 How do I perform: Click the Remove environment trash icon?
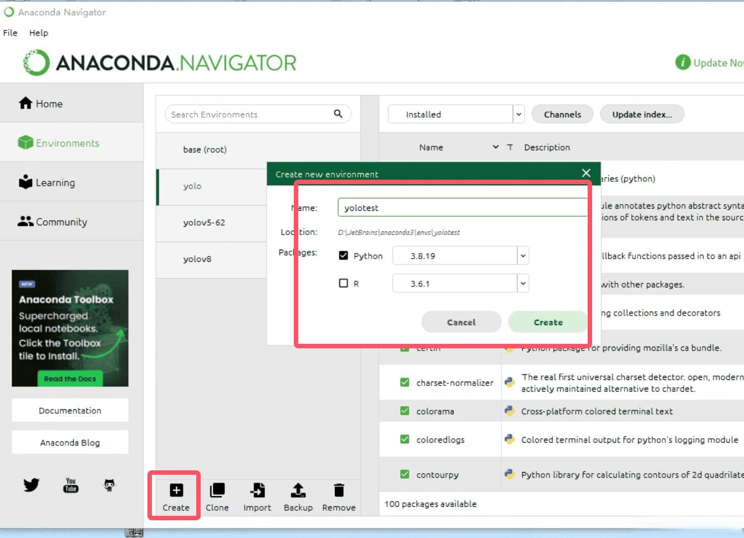point(339,490)
